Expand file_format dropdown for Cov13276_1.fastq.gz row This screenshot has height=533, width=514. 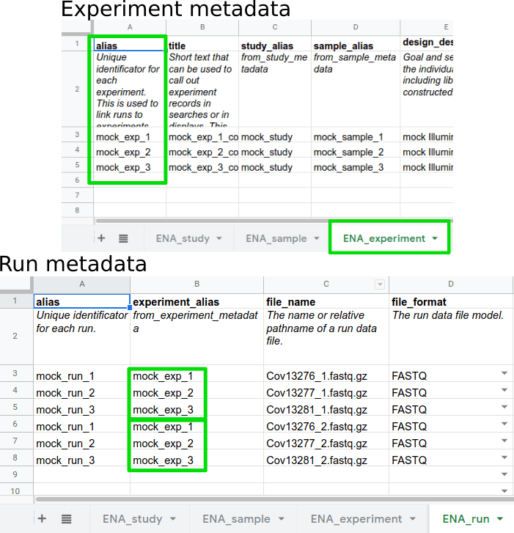pos(504,374)
